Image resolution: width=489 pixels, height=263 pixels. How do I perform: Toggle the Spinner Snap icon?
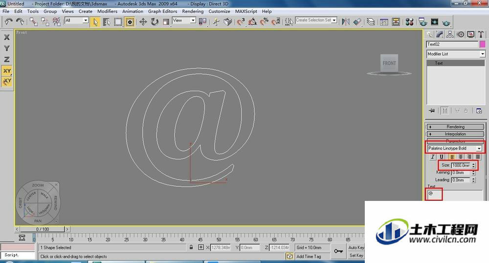(276, 22)
